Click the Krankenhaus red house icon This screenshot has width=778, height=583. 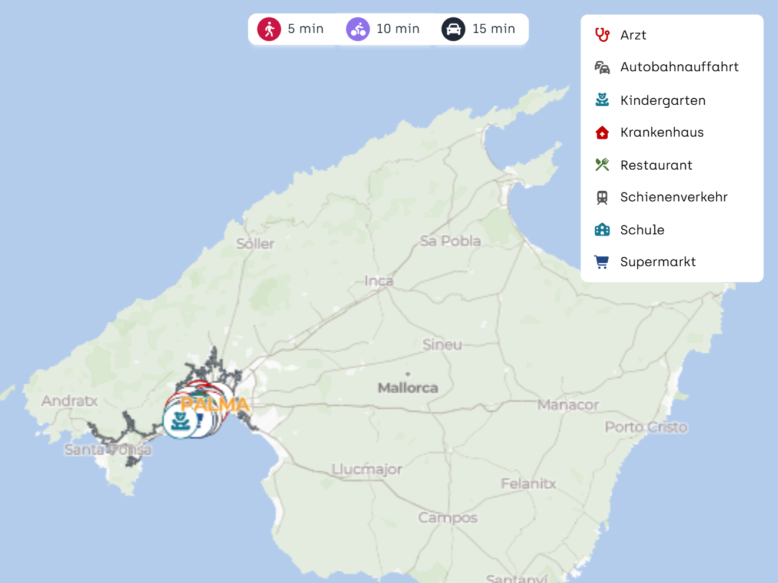[x=602, y=132]
